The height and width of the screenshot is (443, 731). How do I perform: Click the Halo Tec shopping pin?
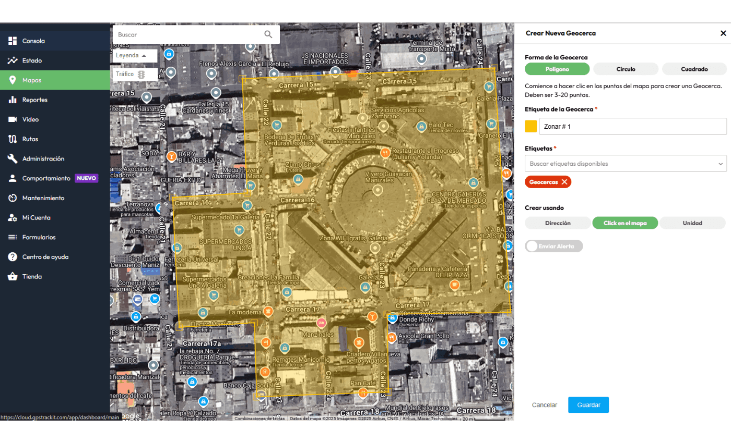pos(421,126)
